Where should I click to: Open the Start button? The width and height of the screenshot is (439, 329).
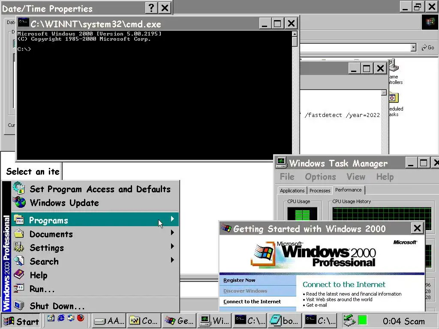point(21,321)
